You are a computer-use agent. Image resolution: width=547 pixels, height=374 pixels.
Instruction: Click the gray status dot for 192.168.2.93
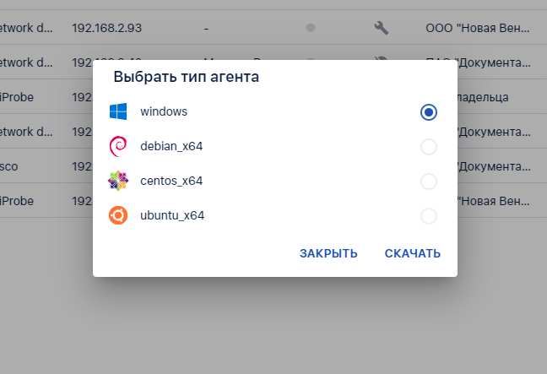pos(311,28)
